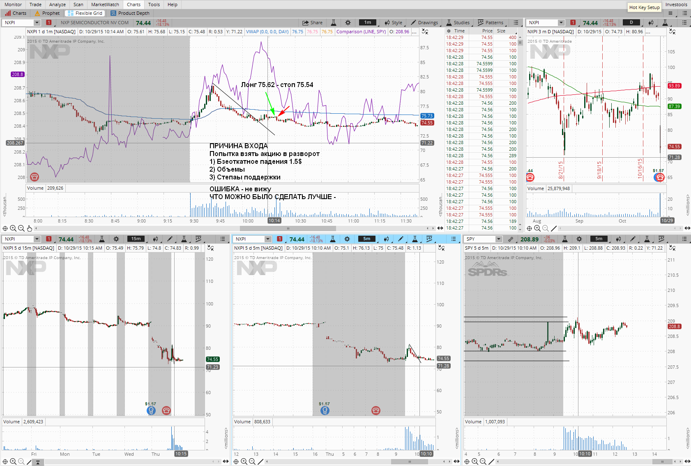This screenshot has width=691, height=466.
Task: Open the Scan tab
Action: 78,5
